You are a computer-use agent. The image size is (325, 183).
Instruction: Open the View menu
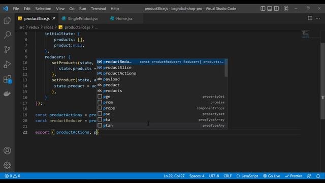pos(60,9)
